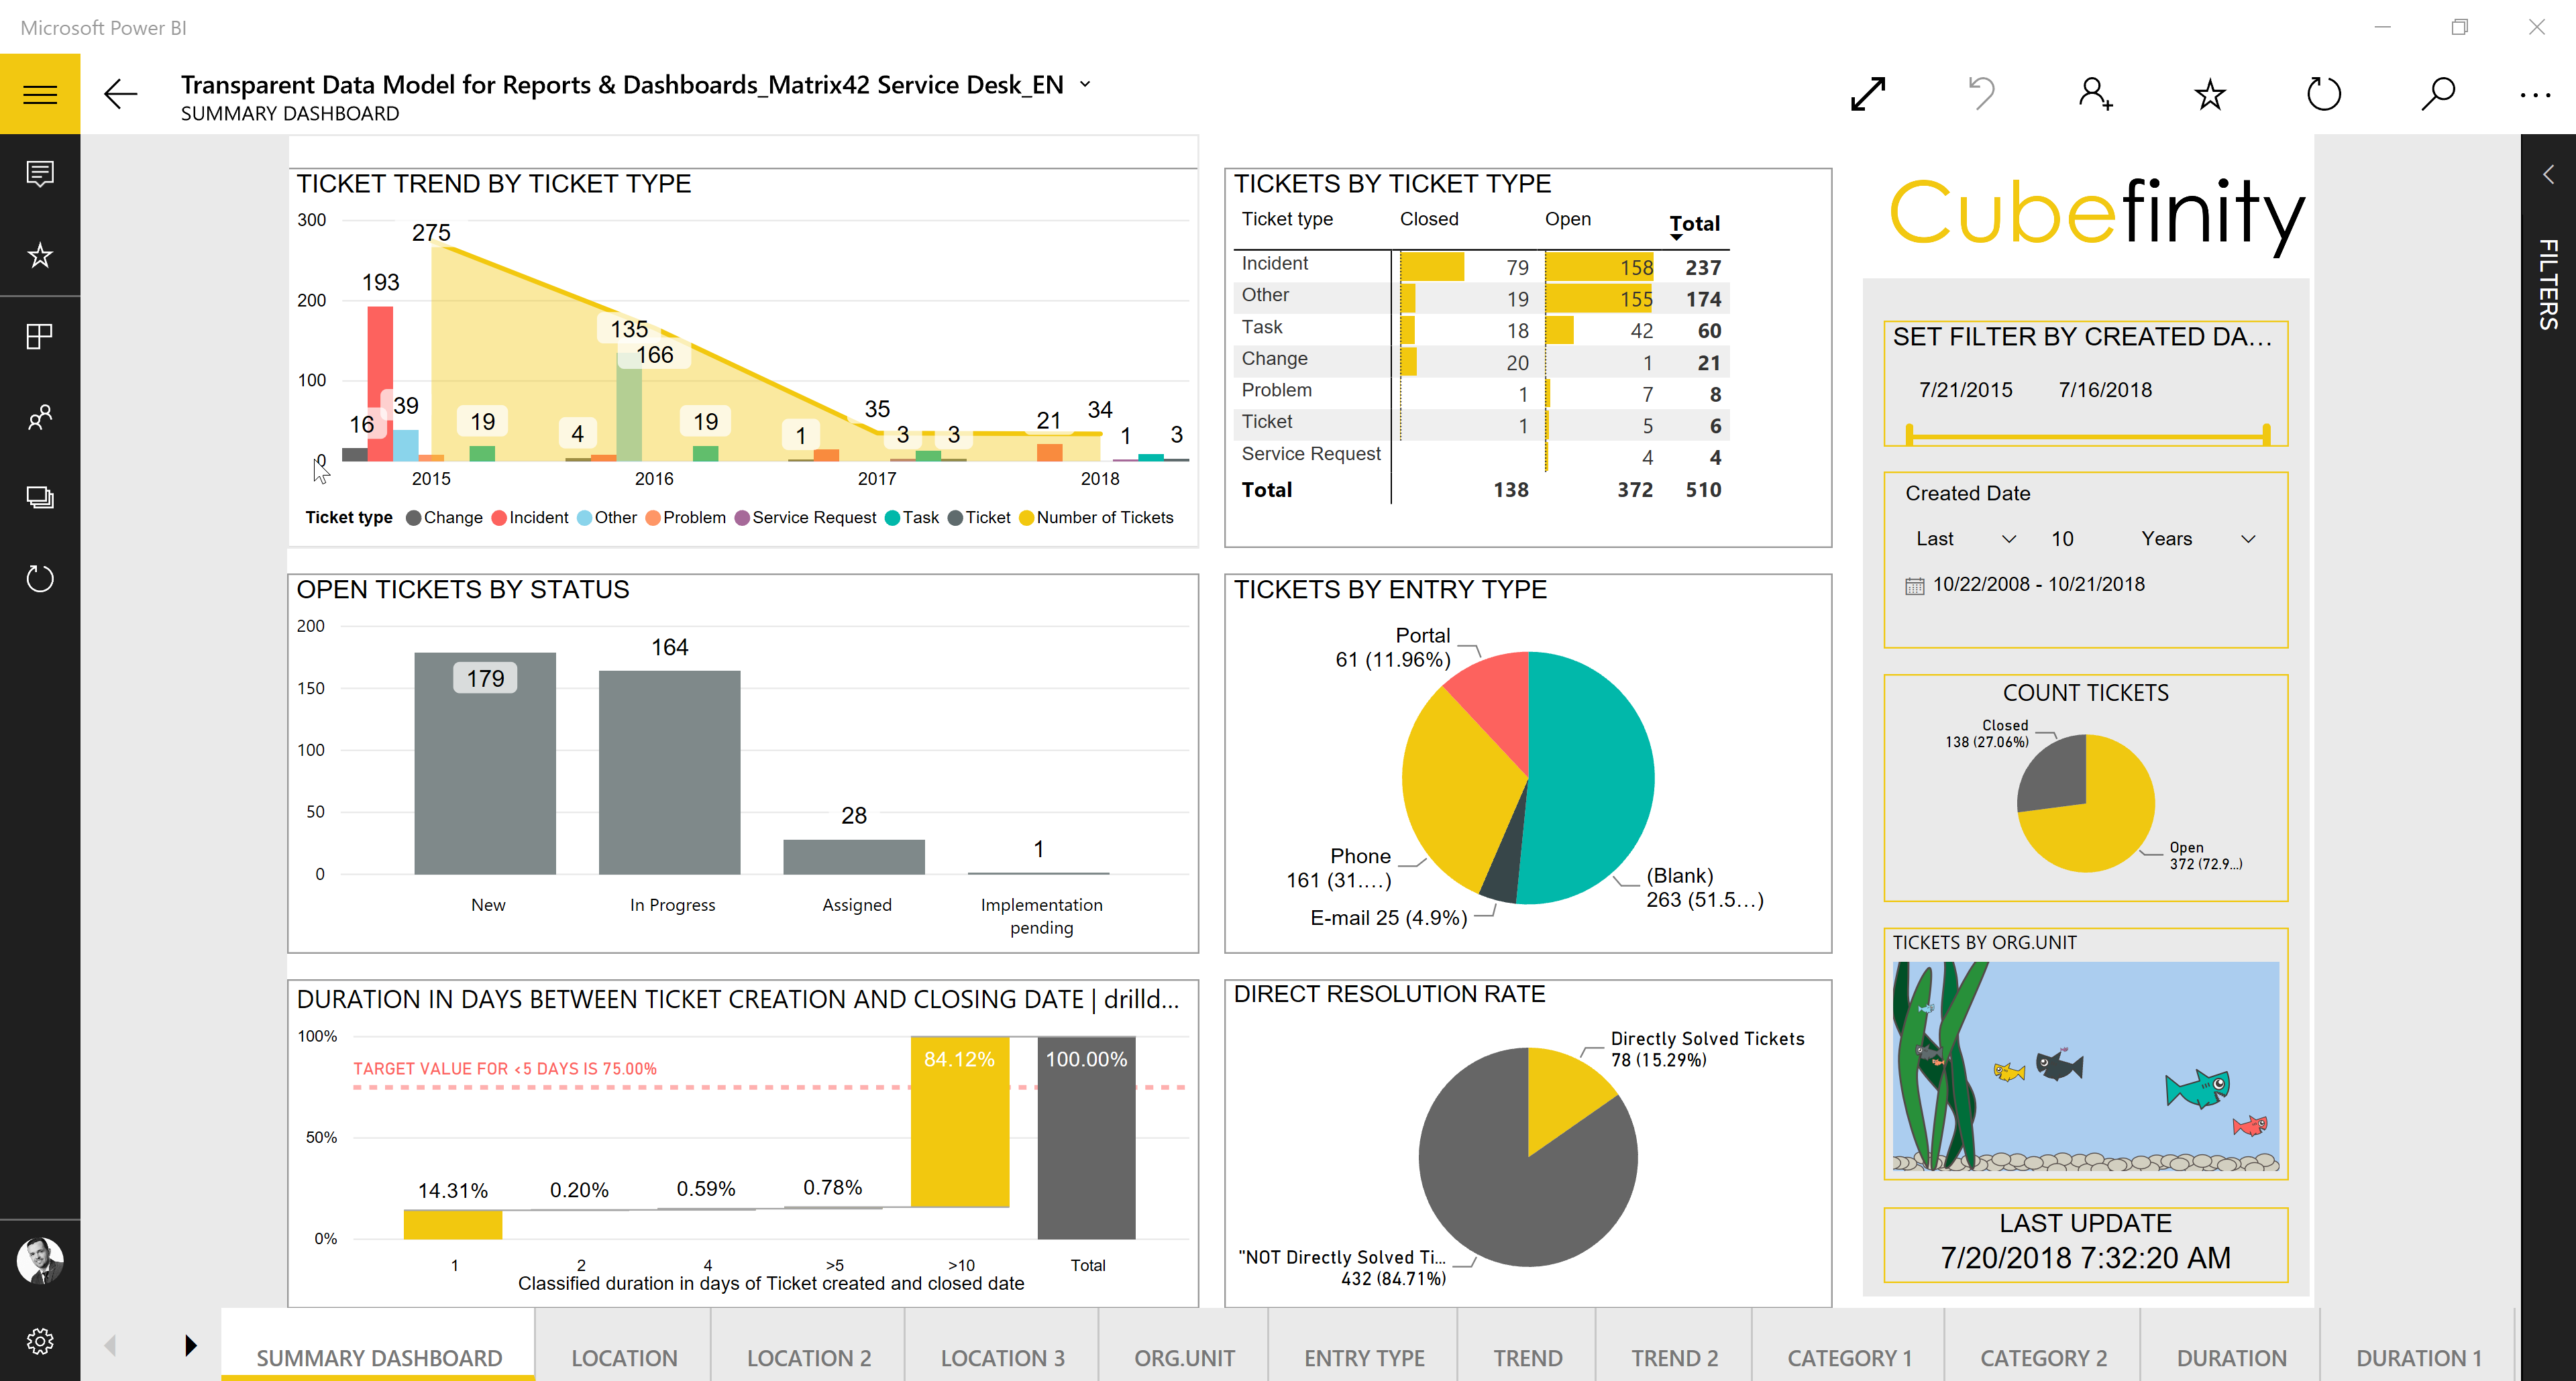
Task: Mark this report as favorite
Action: point(2210,93)
